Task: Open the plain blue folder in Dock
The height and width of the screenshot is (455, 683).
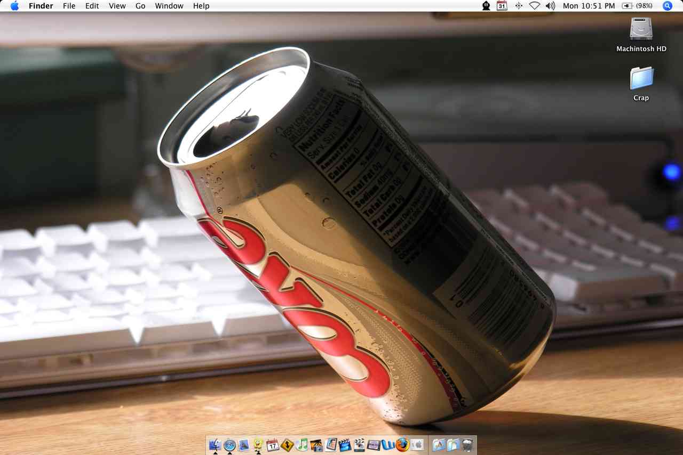Action: point(453,444)
